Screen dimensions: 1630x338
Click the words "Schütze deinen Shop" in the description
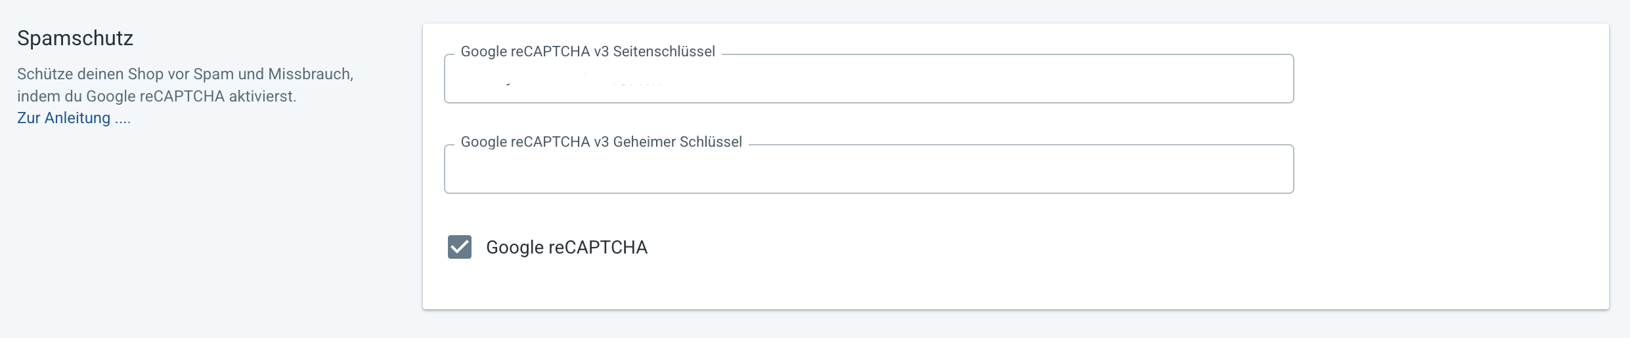coord(90,74)
